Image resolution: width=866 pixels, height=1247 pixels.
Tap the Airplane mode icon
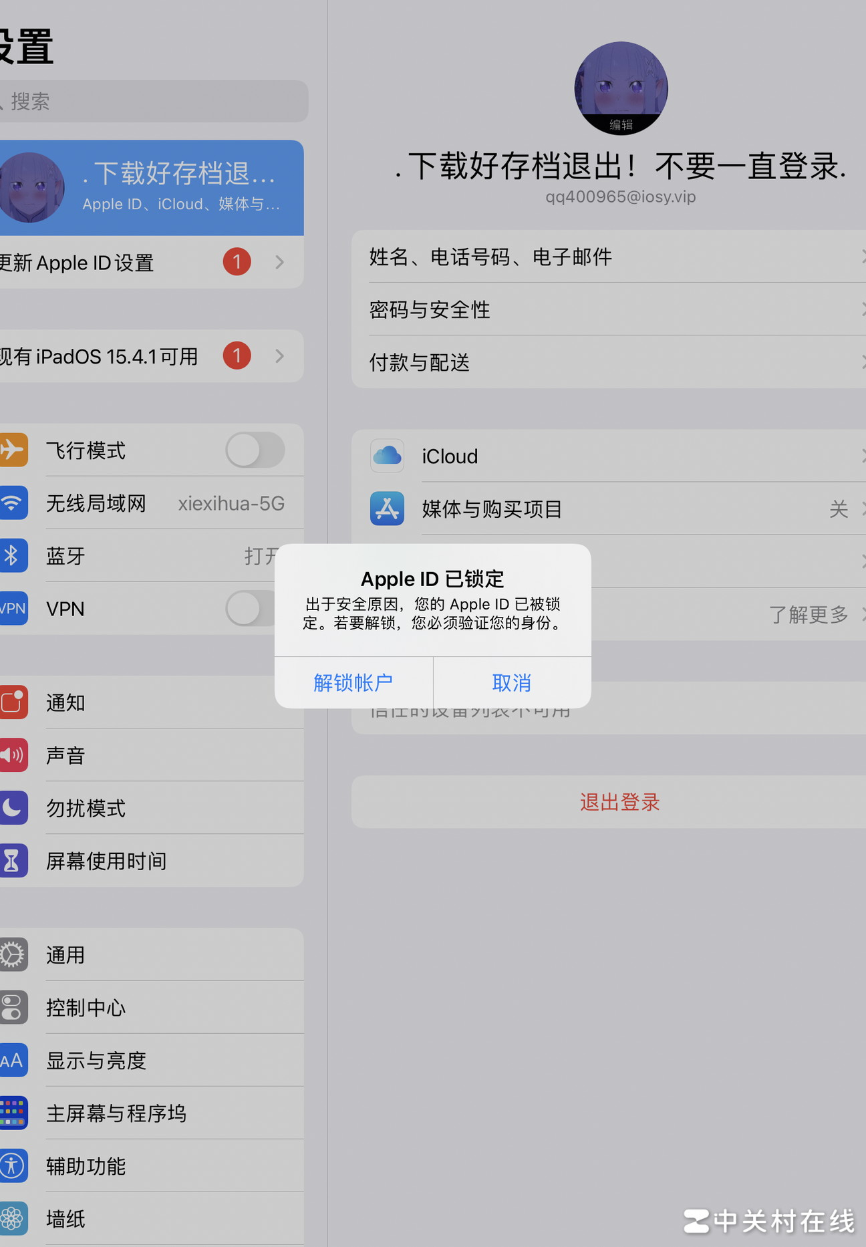click(x=12, y=450)
